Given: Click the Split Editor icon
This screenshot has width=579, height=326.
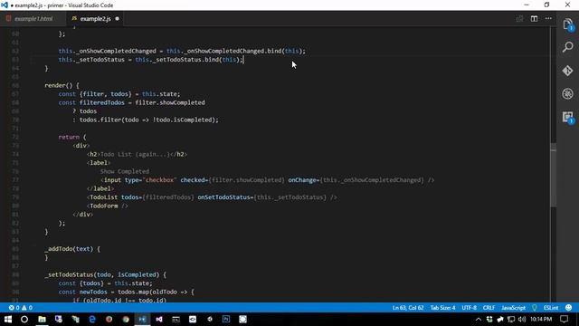Looking at the screenshot, I should pyautogui.click(x=534, y=18).
